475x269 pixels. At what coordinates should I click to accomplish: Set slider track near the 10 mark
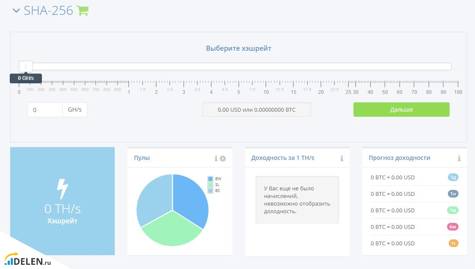tap(266, 66)
